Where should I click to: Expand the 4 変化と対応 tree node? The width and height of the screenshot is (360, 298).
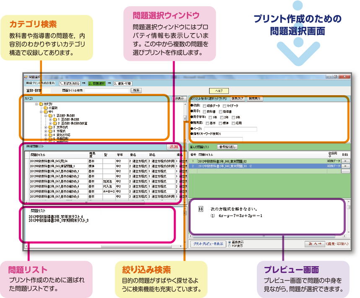(46, 135)
